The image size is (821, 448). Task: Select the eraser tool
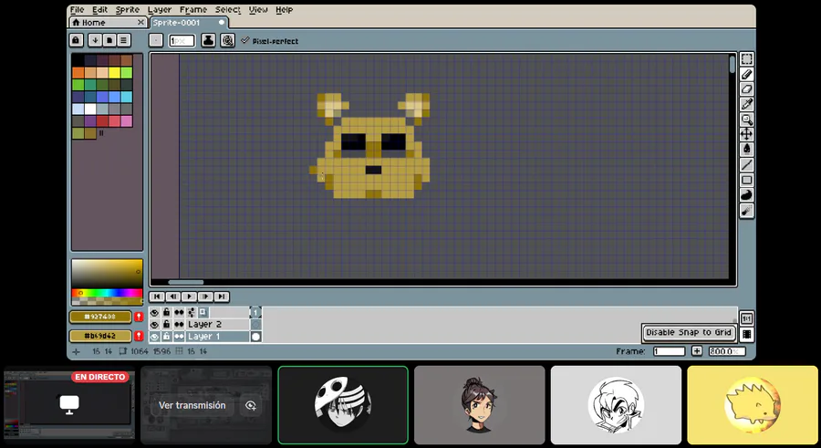[746, 89]
